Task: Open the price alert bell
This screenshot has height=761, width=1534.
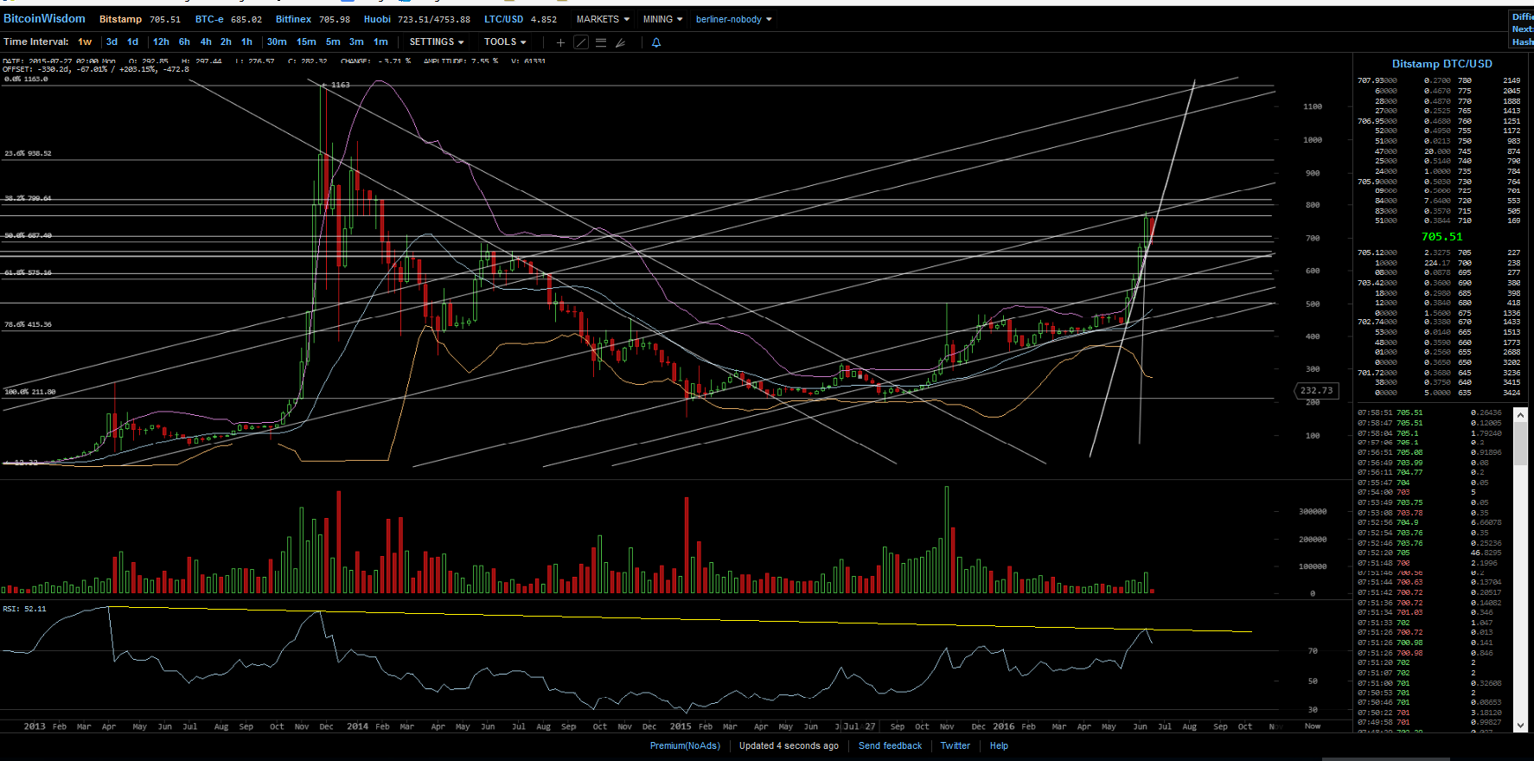Action: pyautogui.click(x=656, y=42)
